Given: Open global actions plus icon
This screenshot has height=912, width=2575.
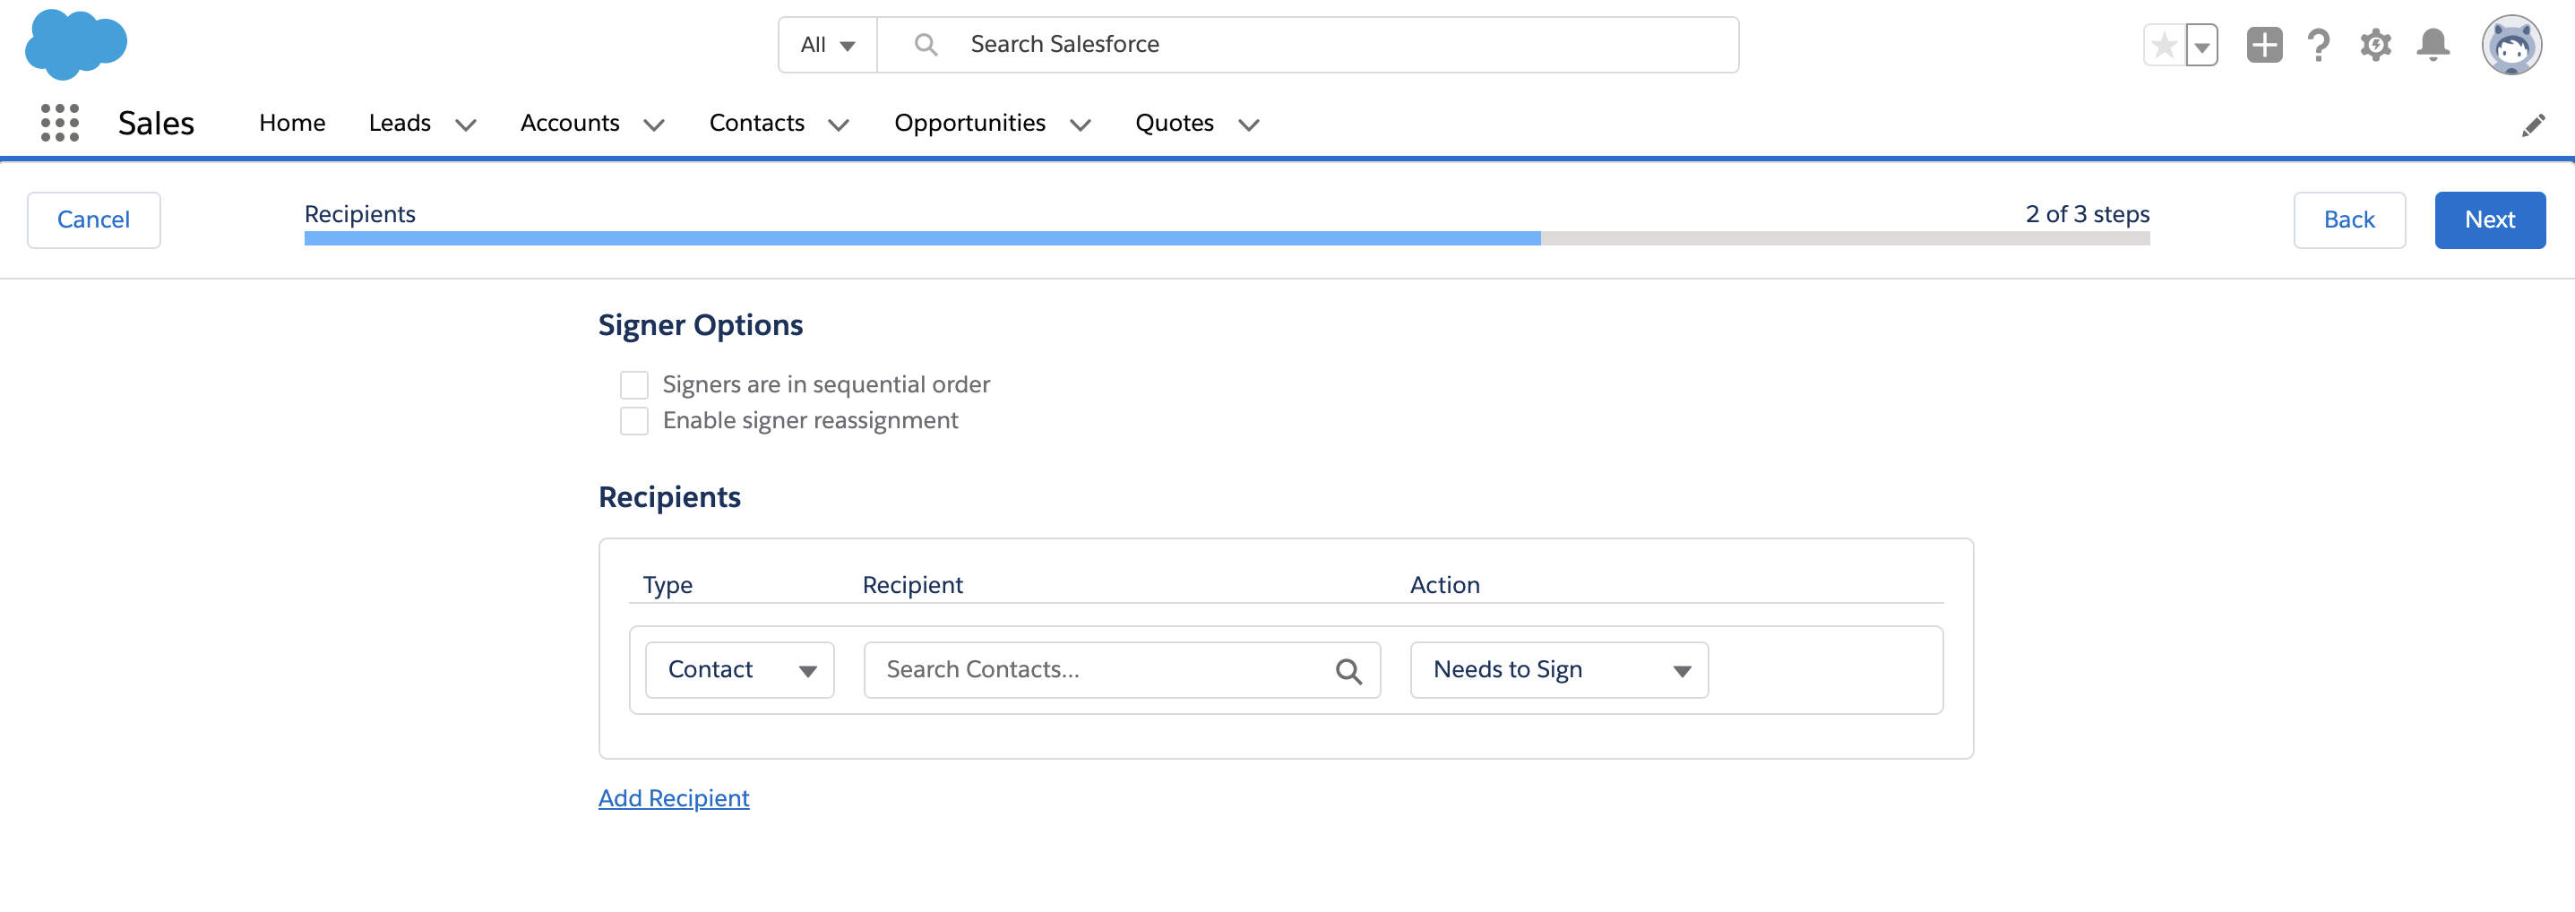Looking at the screenshot, I should click(2264, 45).
